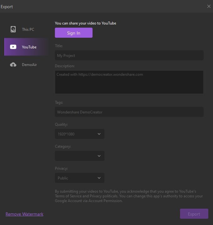Viewport: 213px width, 225px height.
Task: Click the Tags field with Wondershare DemoCreator
Action: tap(129, 112)
